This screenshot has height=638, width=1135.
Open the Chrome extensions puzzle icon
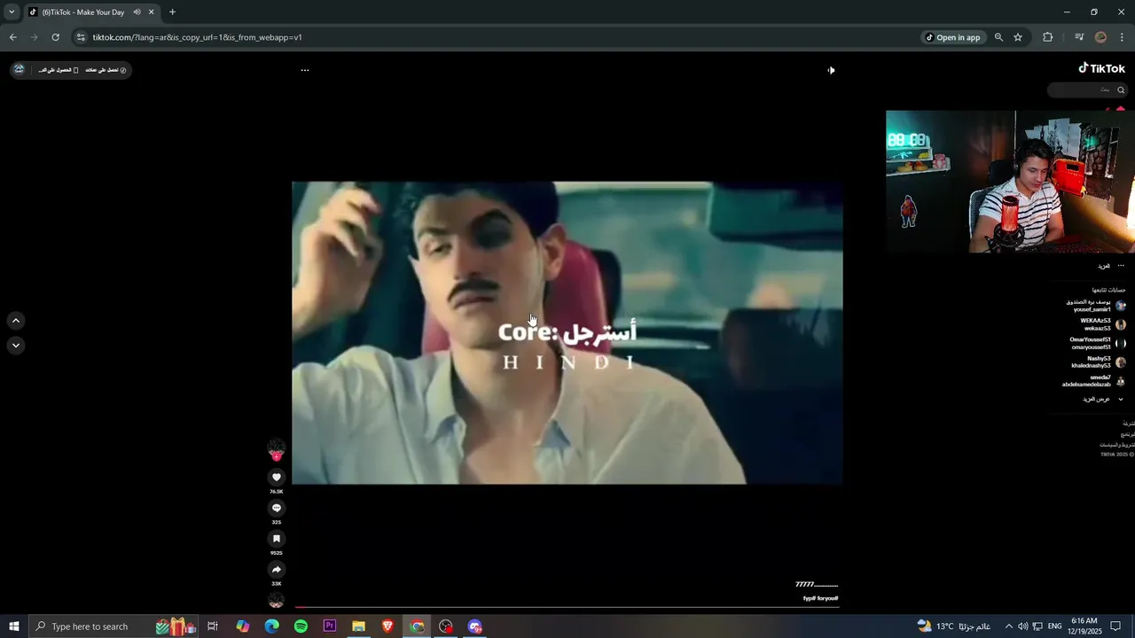1048,37
